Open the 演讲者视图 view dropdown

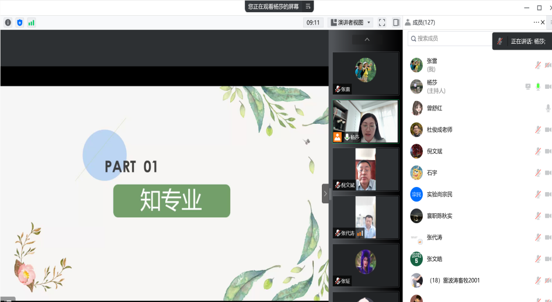click(x=351, y=23)
